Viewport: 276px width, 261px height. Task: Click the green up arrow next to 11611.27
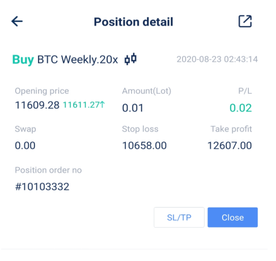[x=102, y=105]
